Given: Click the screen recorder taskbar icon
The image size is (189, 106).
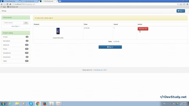Looking at the screenshot, I should point(58,104).
